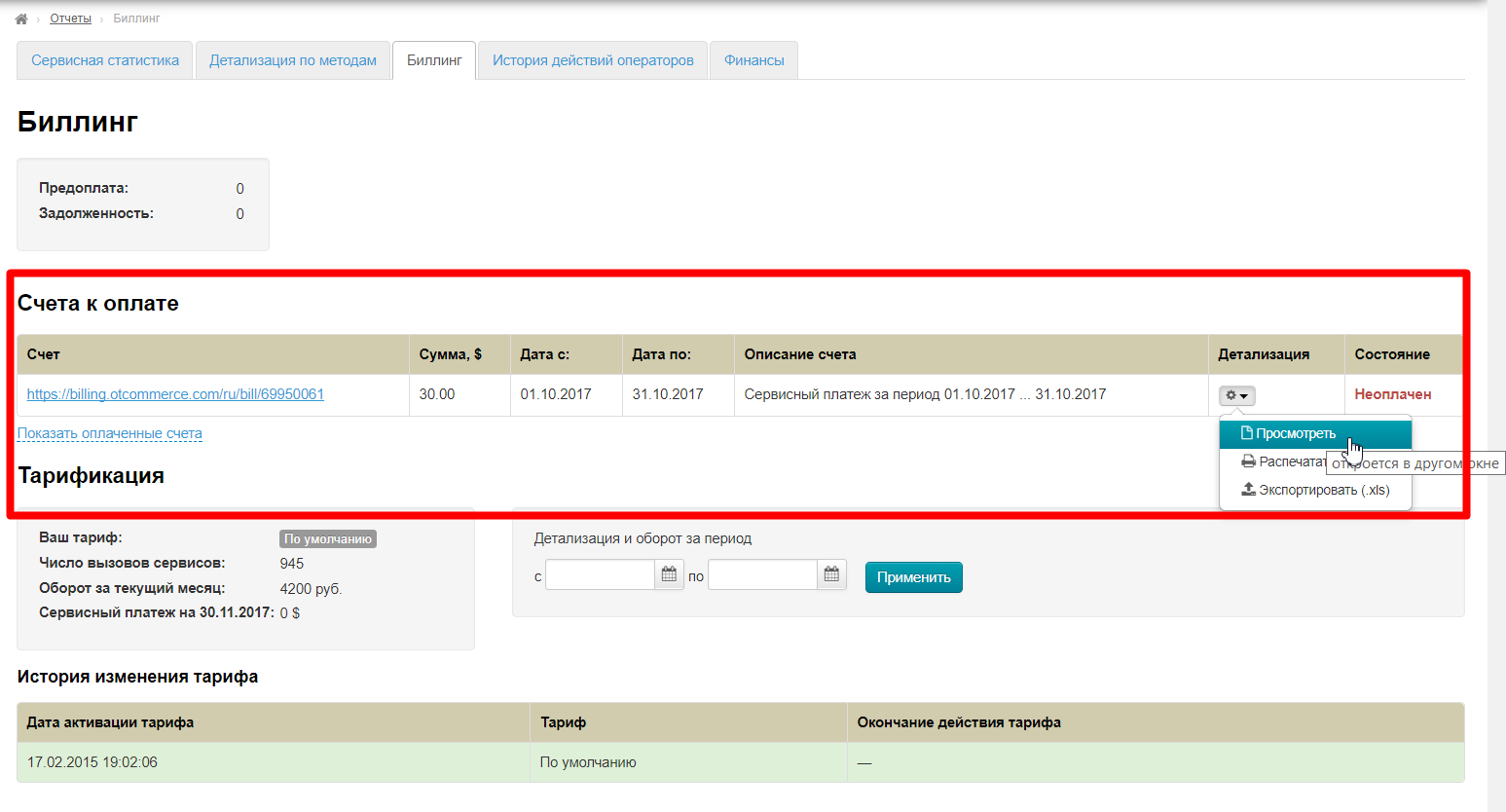Switch to the Финансы tab

point(753,59)
